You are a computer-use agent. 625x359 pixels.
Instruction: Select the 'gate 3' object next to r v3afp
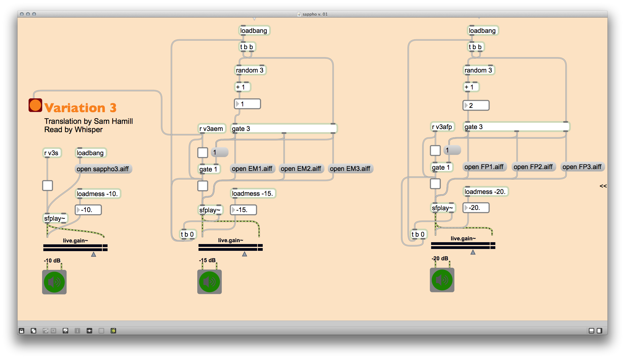tap(516, 127)
